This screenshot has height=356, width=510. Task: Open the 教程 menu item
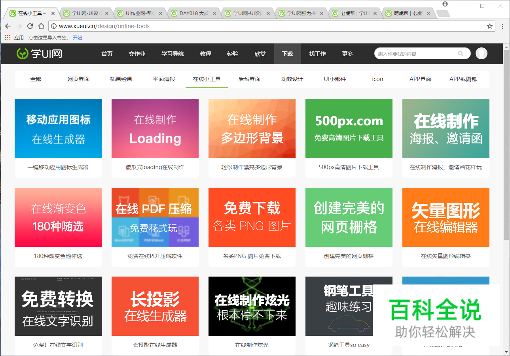coord(205,54)
